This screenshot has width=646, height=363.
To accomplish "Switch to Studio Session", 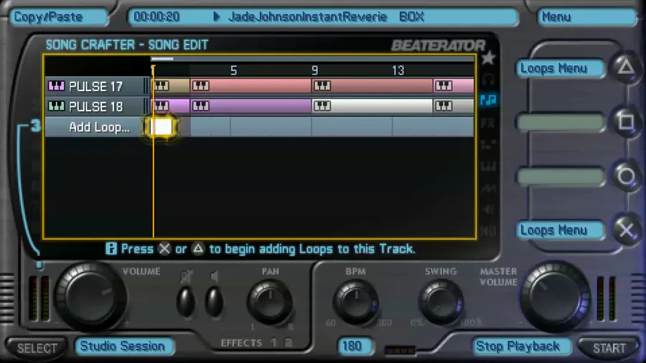I will (124, 346).
